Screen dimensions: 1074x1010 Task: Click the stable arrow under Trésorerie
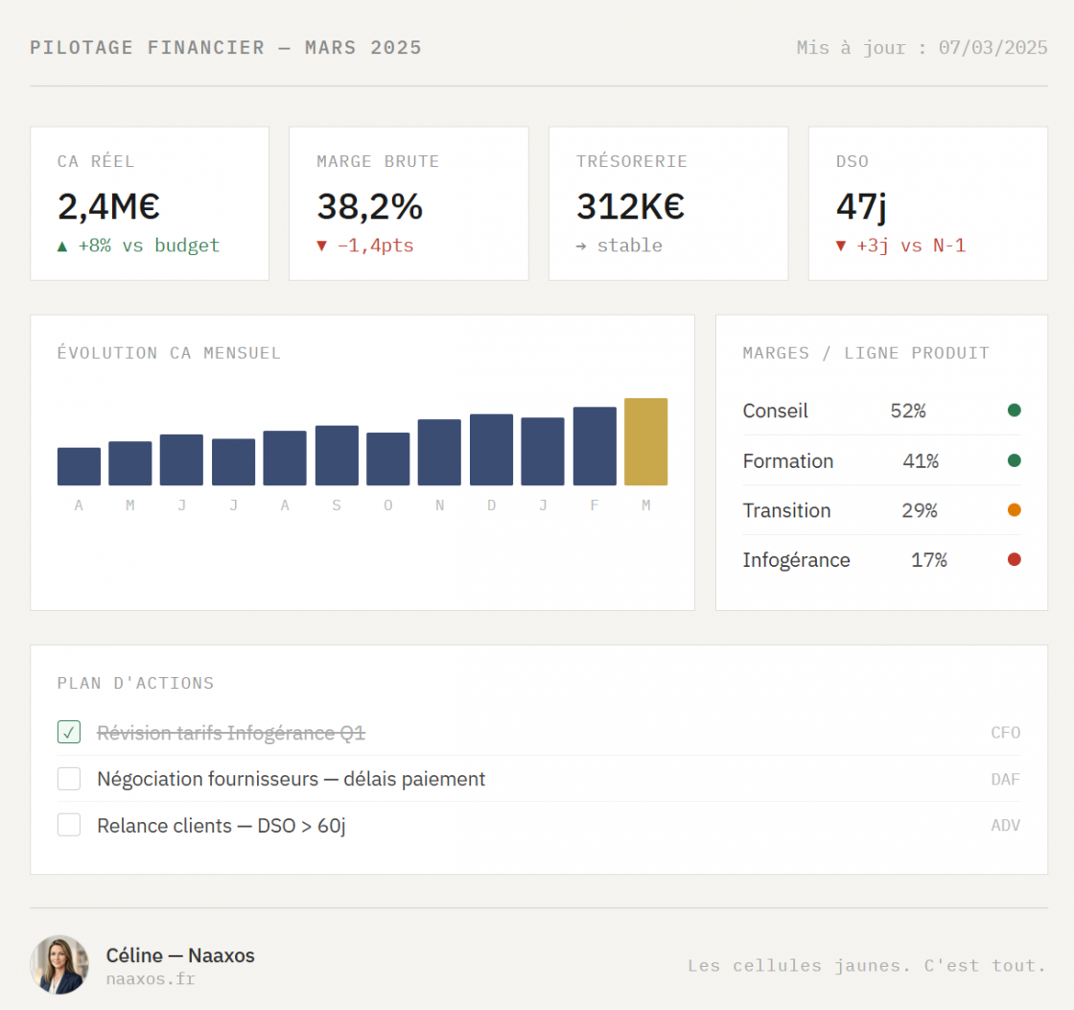(x=581, y=247)
